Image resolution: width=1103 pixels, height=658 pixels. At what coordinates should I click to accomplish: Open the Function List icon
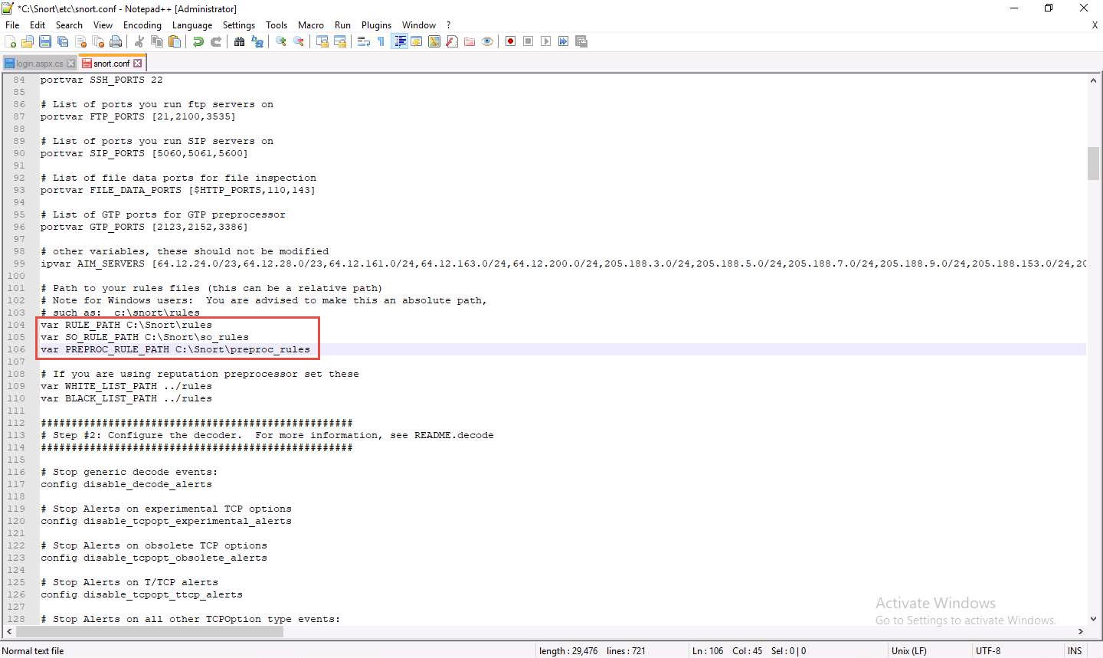452,41
